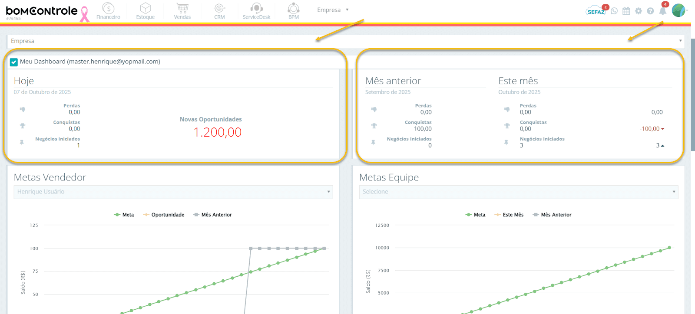The width and height of the screenshot is (695, 314).
Task: Open the calendar icon in header
Action: (626, 11)
